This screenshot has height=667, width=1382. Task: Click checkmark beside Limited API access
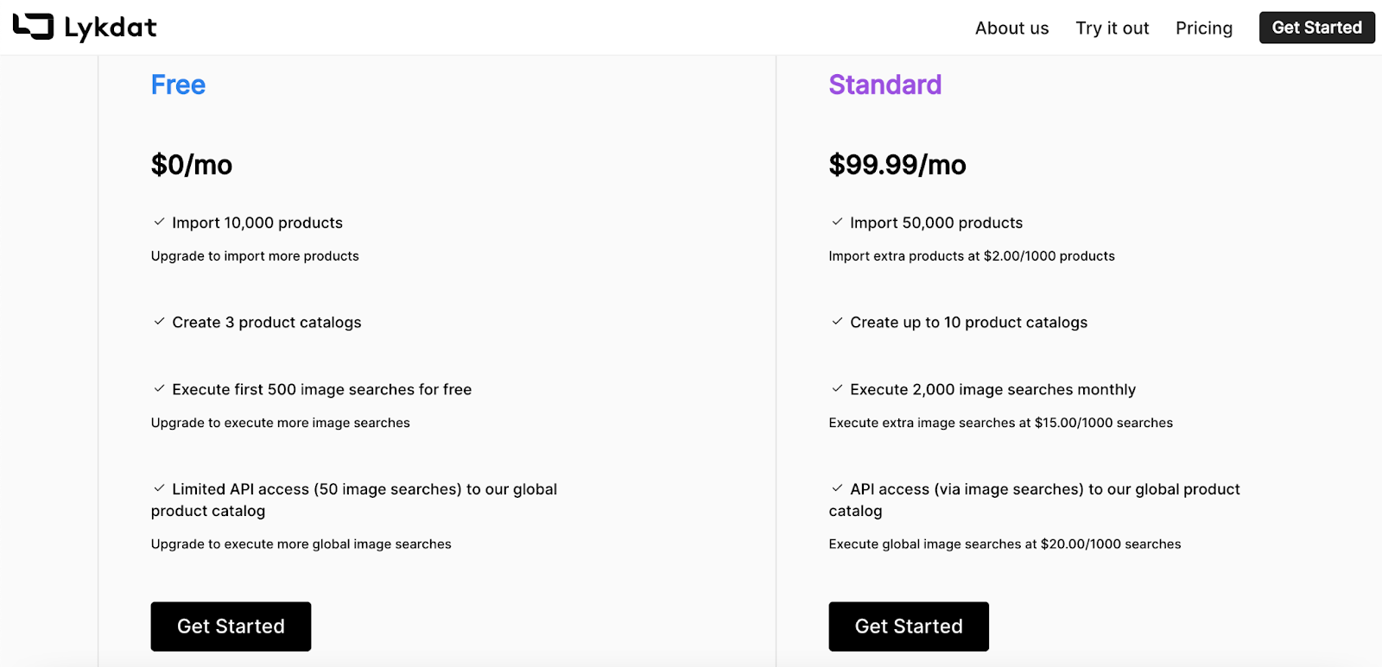(159, 488)
